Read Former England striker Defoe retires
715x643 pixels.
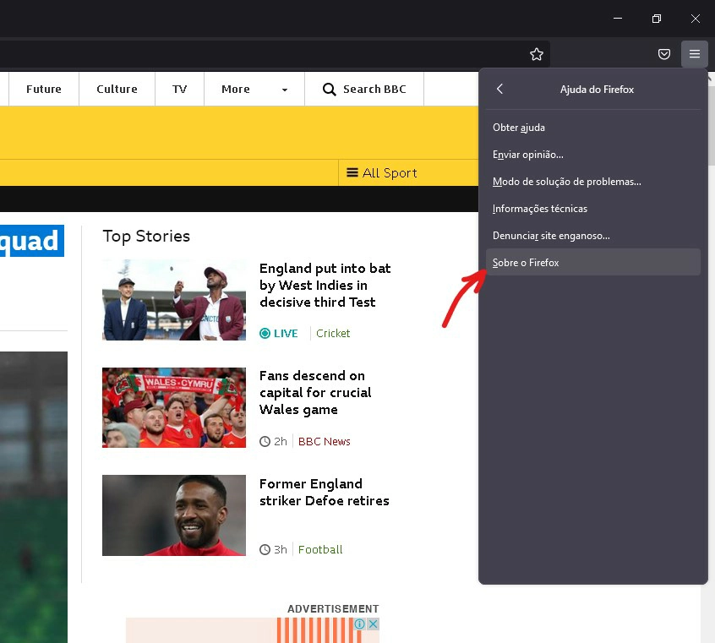coord(325,492)
